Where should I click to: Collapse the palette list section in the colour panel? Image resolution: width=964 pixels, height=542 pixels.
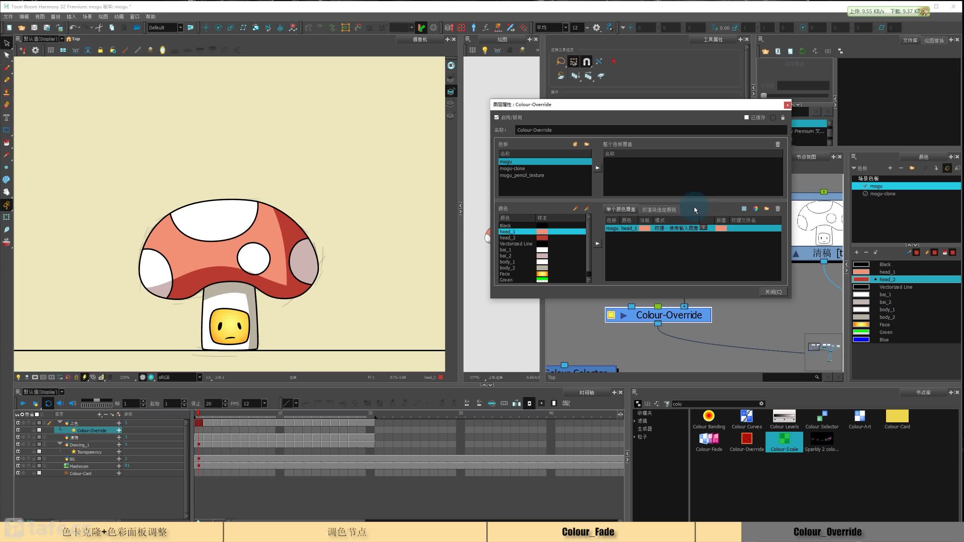click(854, 168)
